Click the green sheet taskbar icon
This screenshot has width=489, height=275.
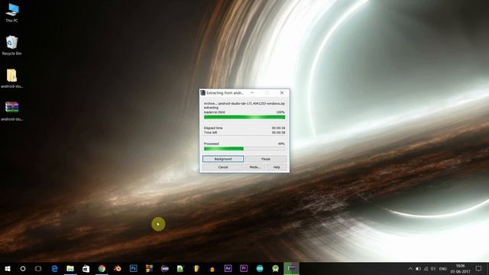pyautogui.click(x=180, y=268)
